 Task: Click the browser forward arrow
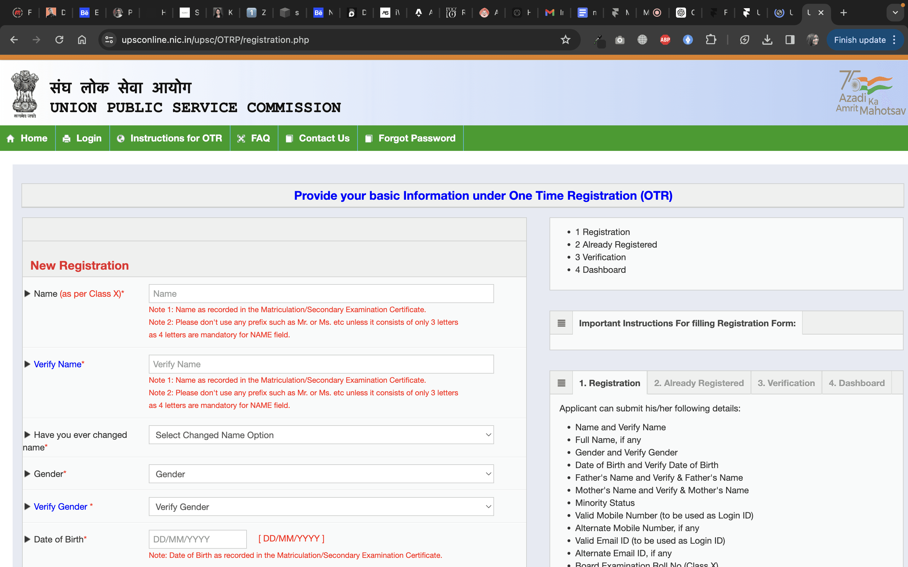pos(36,40)
